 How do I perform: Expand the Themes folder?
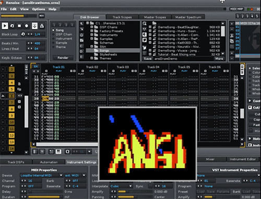(x=92, y=58)
